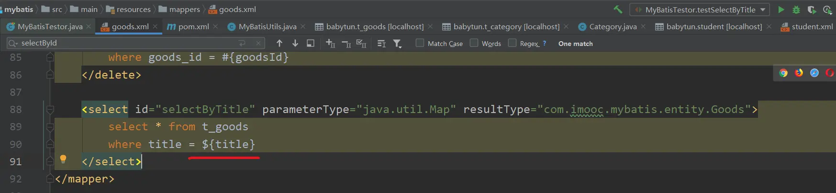Expand search history via magnifier dropdown

click(x=13, y=44)
